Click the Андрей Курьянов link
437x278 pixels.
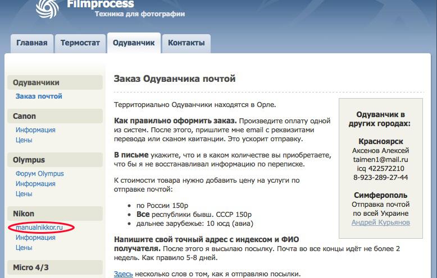pyautogui.click(x=381, y=223)
